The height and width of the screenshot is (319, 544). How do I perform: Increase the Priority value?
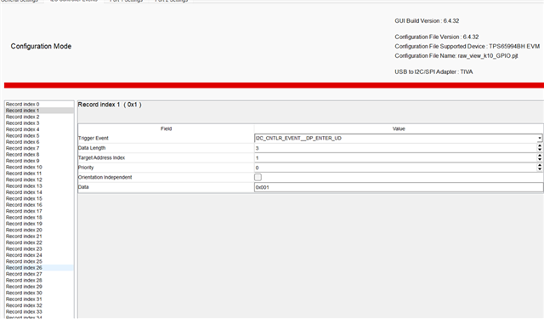point(540,165)
